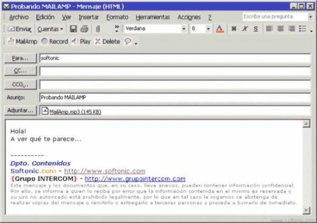This screenshot has height=223, width=317.
Task: Center align text
Action: pos(281,29)
